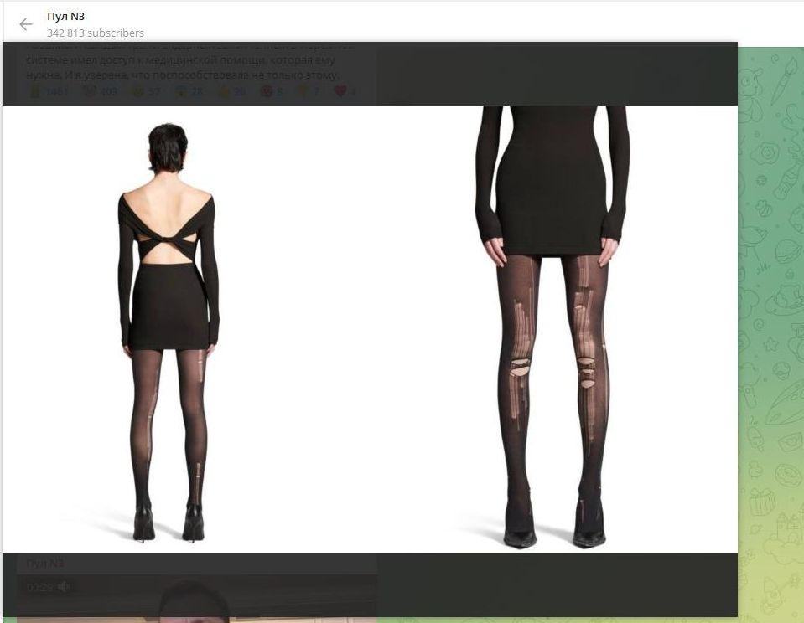Click the green doodle chat background on right
804x623 pixels.
(771, 335)
